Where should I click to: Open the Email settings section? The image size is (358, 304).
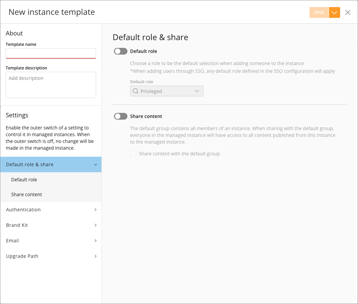point(51,241)
